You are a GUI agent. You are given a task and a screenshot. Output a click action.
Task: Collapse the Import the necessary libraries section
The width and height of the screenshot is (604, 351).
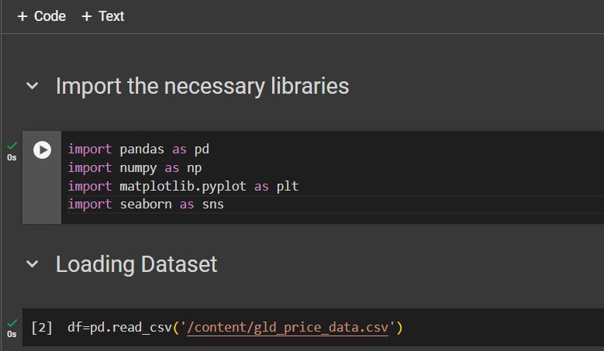coord(32,86)
